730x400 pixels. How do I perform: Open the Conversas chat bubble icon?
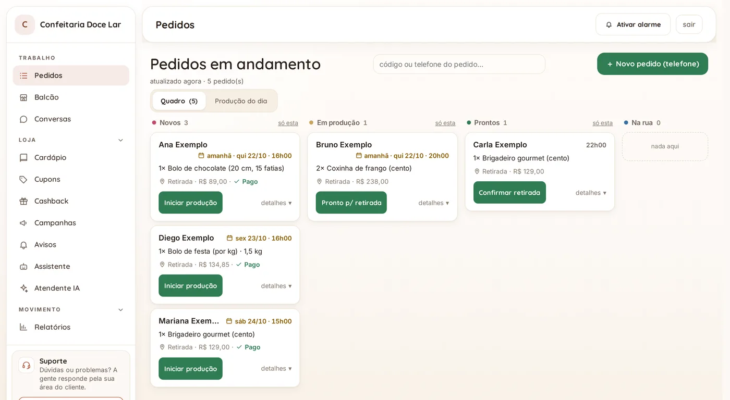coord(23,119)
